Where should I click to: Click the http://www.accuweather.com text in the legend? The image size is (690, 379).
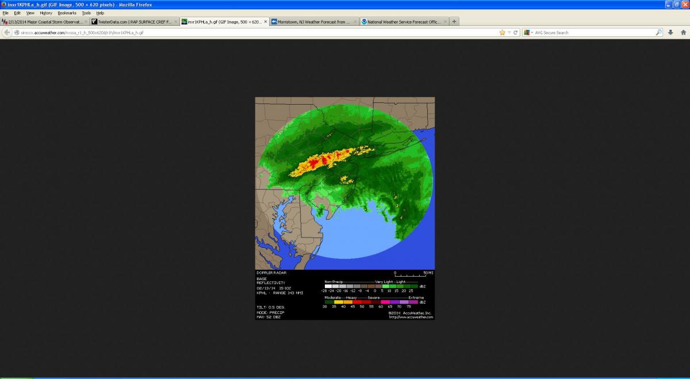tap(411, 317)
